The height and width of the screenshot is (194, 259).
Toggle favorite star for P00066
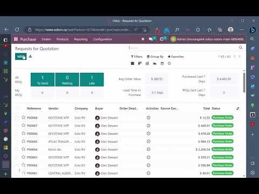(23, 133)
